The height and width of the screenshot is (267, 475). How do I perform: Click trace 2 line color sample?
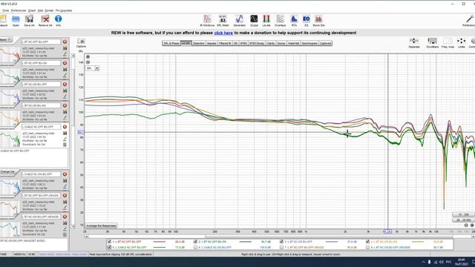tap(246, 242)
